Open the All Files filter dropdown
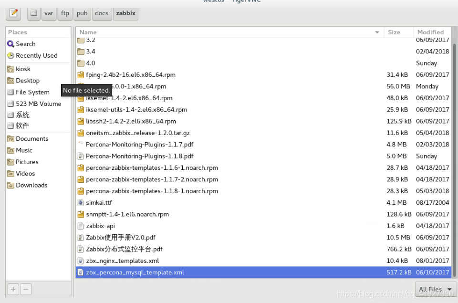Screen dimensions: 458x303 (436, 289)
